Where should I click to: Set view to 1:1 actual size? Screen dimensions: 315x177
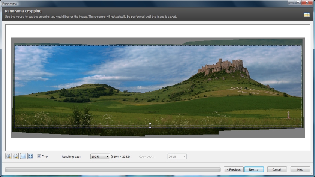tap(23, 156)
